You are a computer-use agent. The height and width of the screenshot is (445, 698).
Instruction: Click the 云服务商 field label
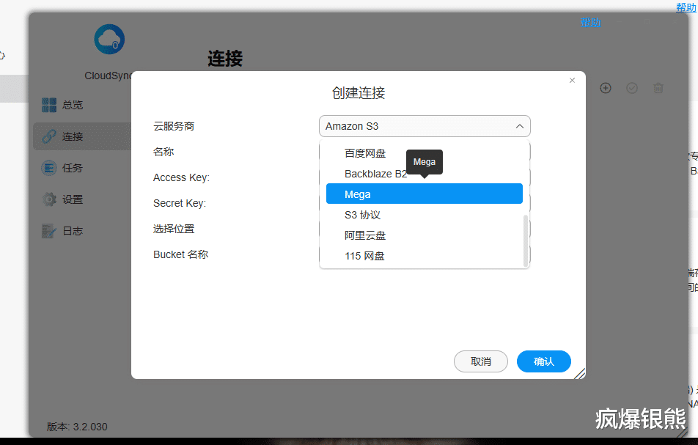pos(174,126)
